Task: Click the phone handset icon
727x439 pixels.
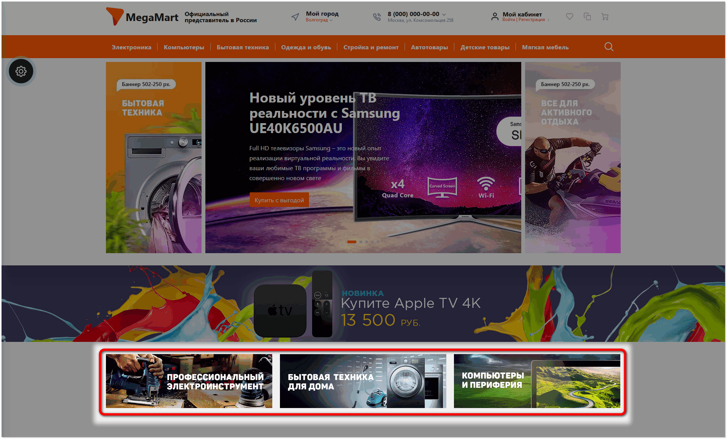Action: pyautogui.click(x=377, y=17)
